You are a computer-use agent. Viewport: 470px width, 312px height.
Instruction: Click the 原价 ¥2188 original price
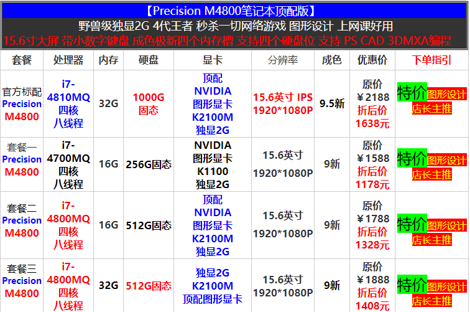372,91
